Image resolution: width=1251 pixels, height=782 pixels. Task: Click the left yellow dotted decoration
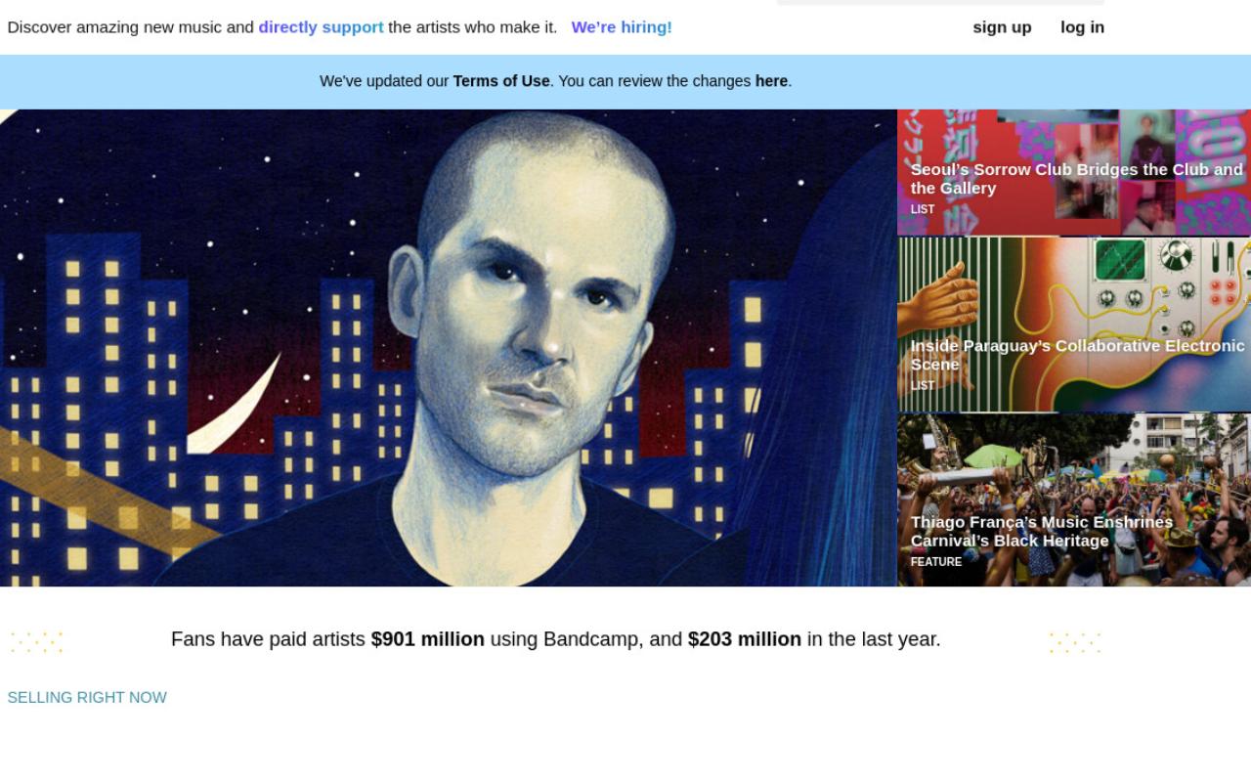(x=37, y=642)
